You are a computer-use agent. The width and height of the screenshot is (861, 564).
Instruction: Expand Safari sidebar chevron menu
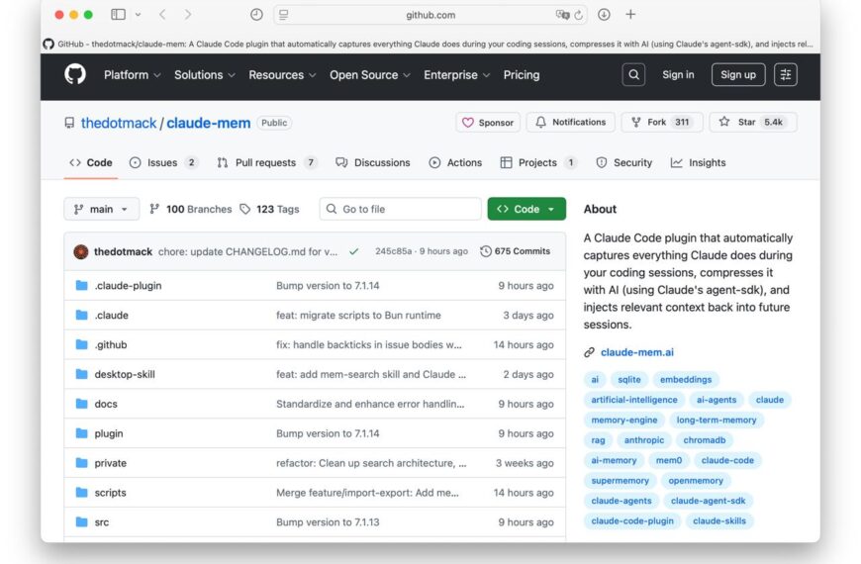tap(138, 15)
